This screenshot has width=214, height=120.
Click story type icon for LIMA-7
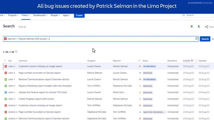(6, 79)
